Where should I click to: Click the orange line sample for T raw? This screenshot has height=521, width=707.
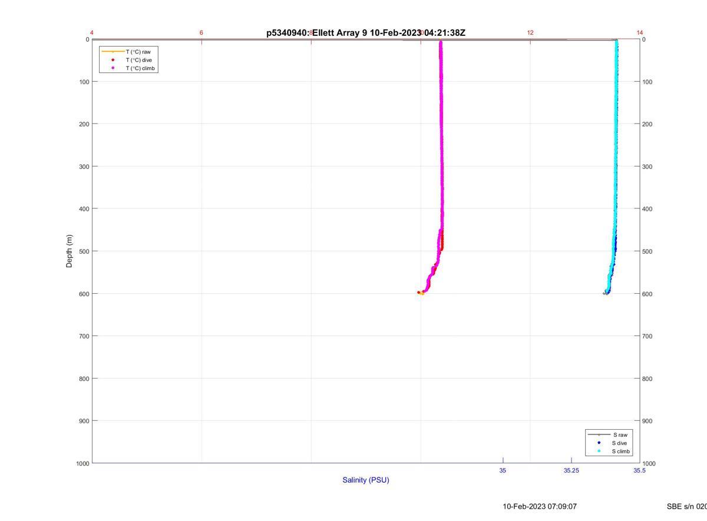(x=113, y=52)
